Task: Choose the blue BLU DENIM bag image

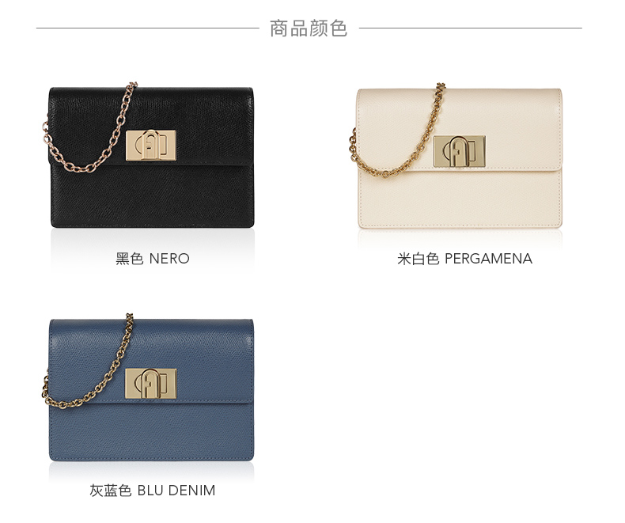Action: [x=148, y=388]
